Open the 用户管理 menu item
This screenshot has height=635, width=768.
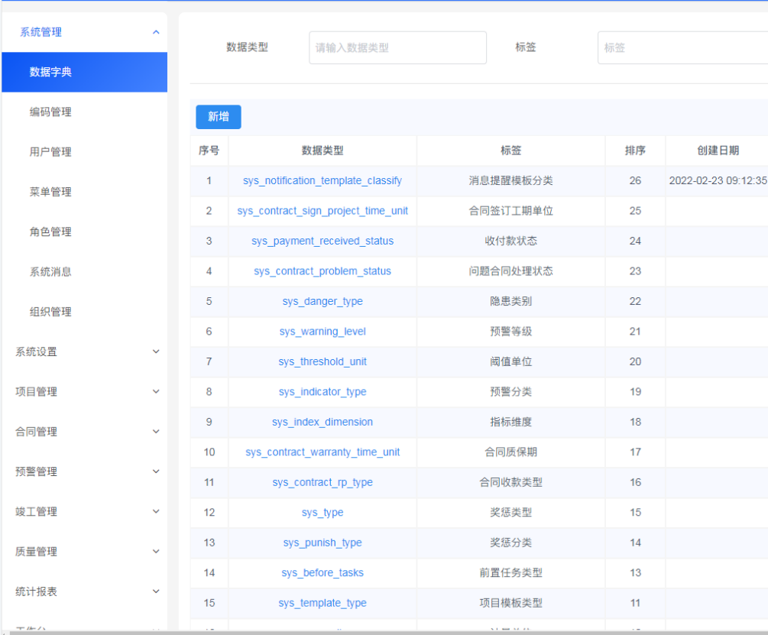click(84, 152)
